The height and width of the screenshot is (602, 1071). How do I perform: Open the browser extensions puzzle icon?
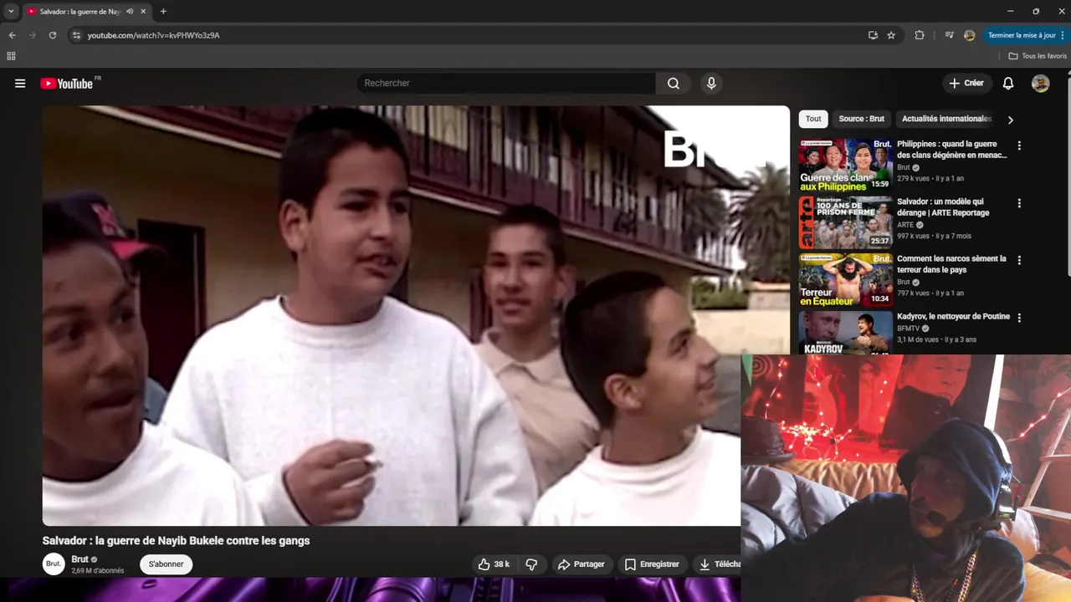[920, 35]
